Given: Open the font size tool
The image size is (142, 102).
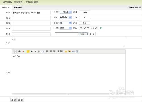Looking at the screenshot, I should [x=19, y=52].
